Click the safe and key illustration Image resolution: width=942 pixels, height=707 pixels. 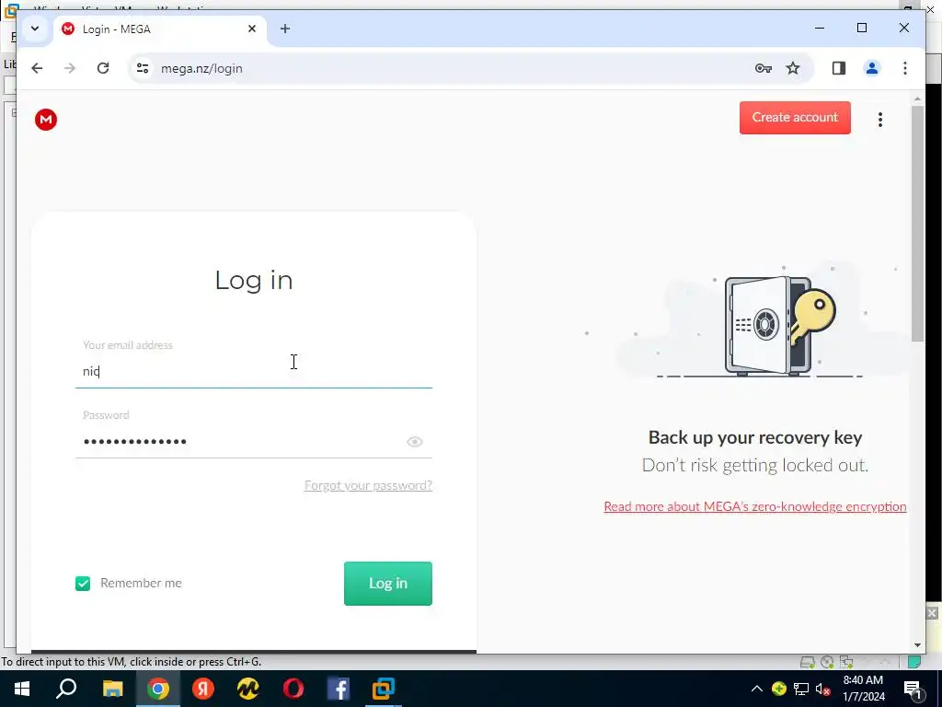click(779, 325)
